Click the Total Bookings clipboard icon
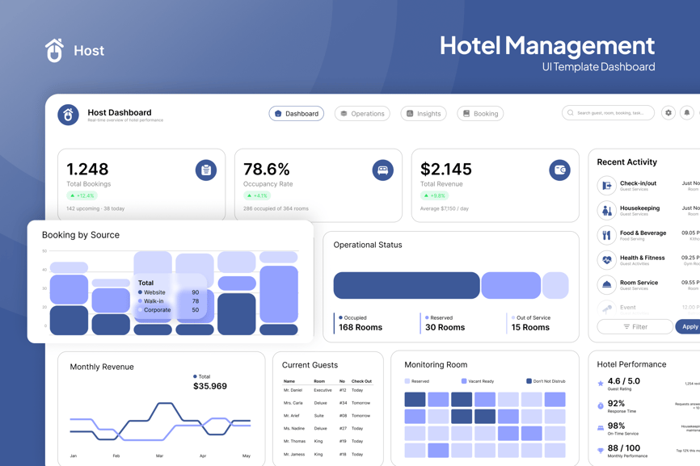The image size is (700, 466). [206, 170]
